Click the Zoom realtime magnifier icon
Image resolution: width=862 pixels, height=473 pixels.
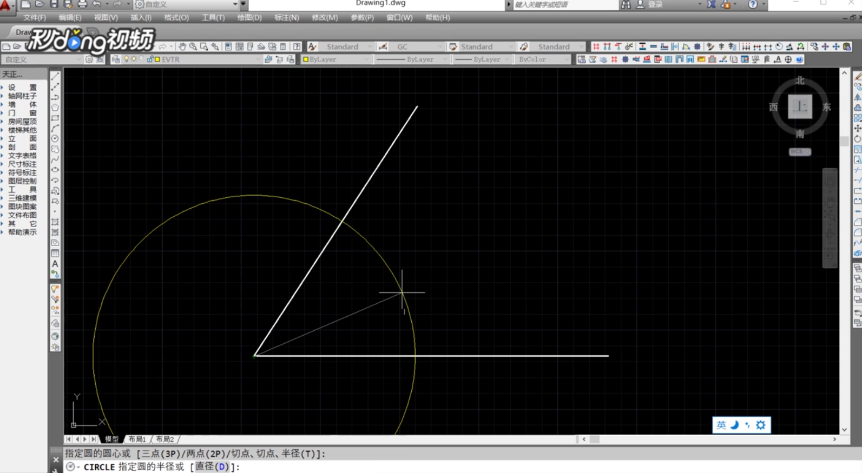(x=193, y=46)
